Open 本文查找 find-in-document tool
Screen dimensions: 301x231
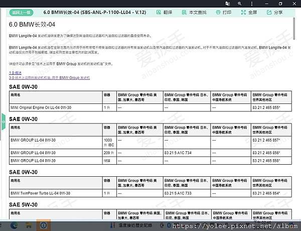pyautogui.click(x=194, y=13)
